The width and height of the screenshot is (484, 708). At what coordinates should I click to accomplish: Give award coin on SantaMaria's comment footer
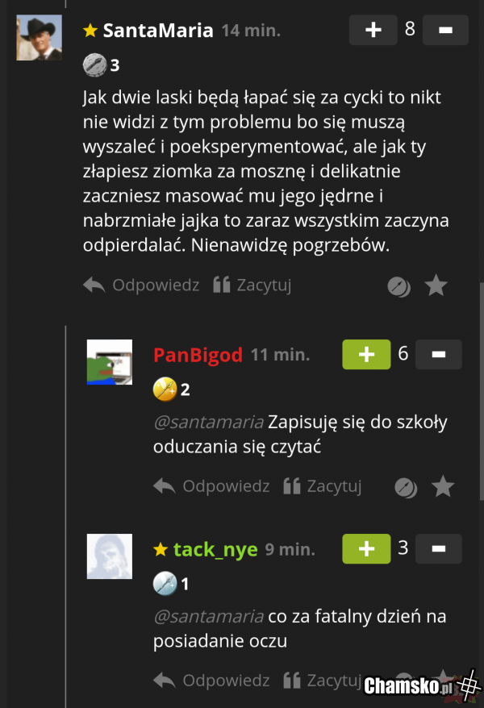click(398, 286)
